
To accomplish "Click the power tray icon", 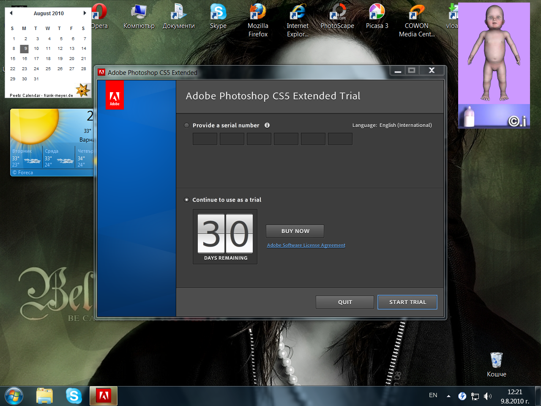I will [x=462, y=396].
